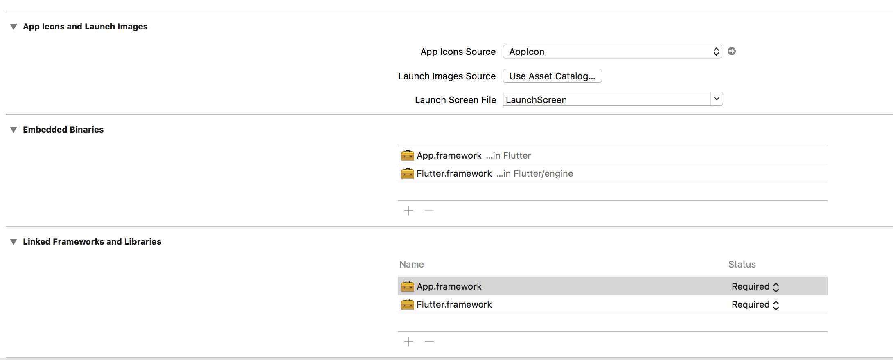The image size is (893, 360).
Task: Add an embedded binary with plus button
Action: [409, 211]
